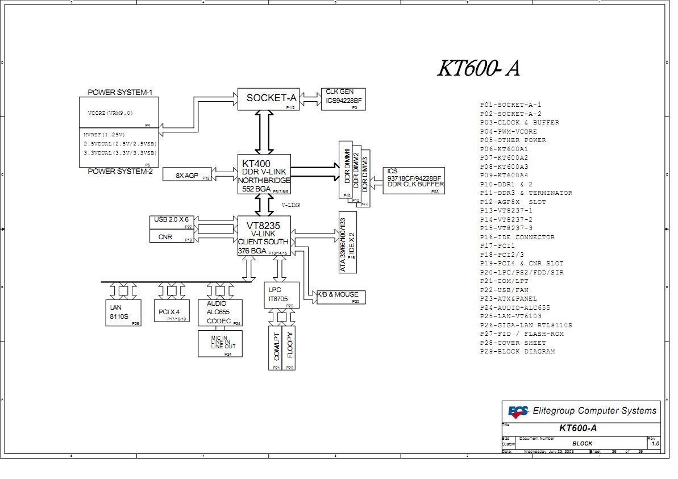Select the POWER SYSTEM-1 heading
Image resolution: width=678 pixels, height=479 pixels.
(x=120, y=92)
